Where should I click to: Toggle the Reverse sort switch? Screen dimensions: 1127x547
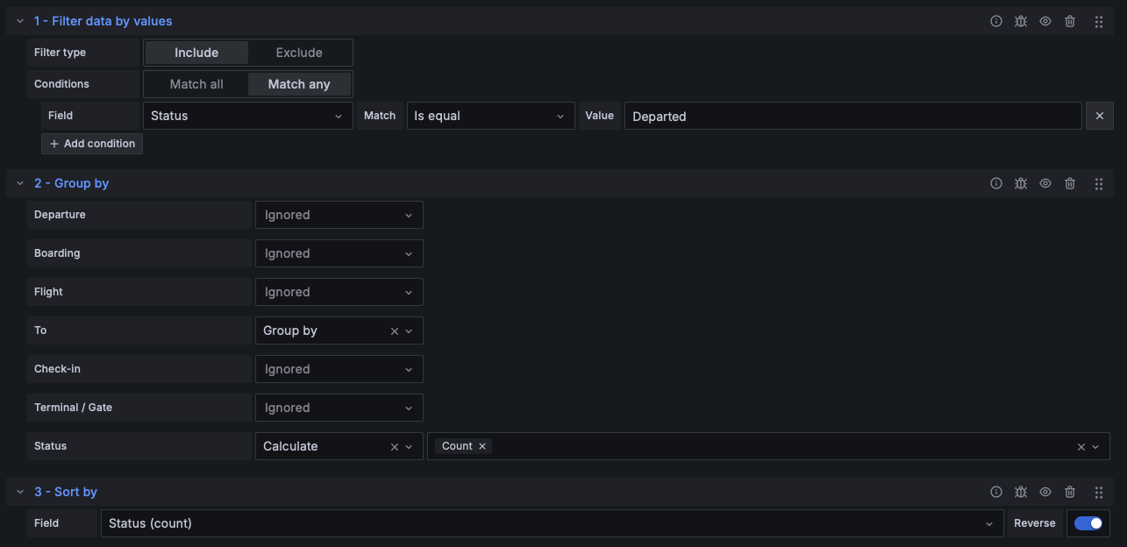[x=1088, y=523]
